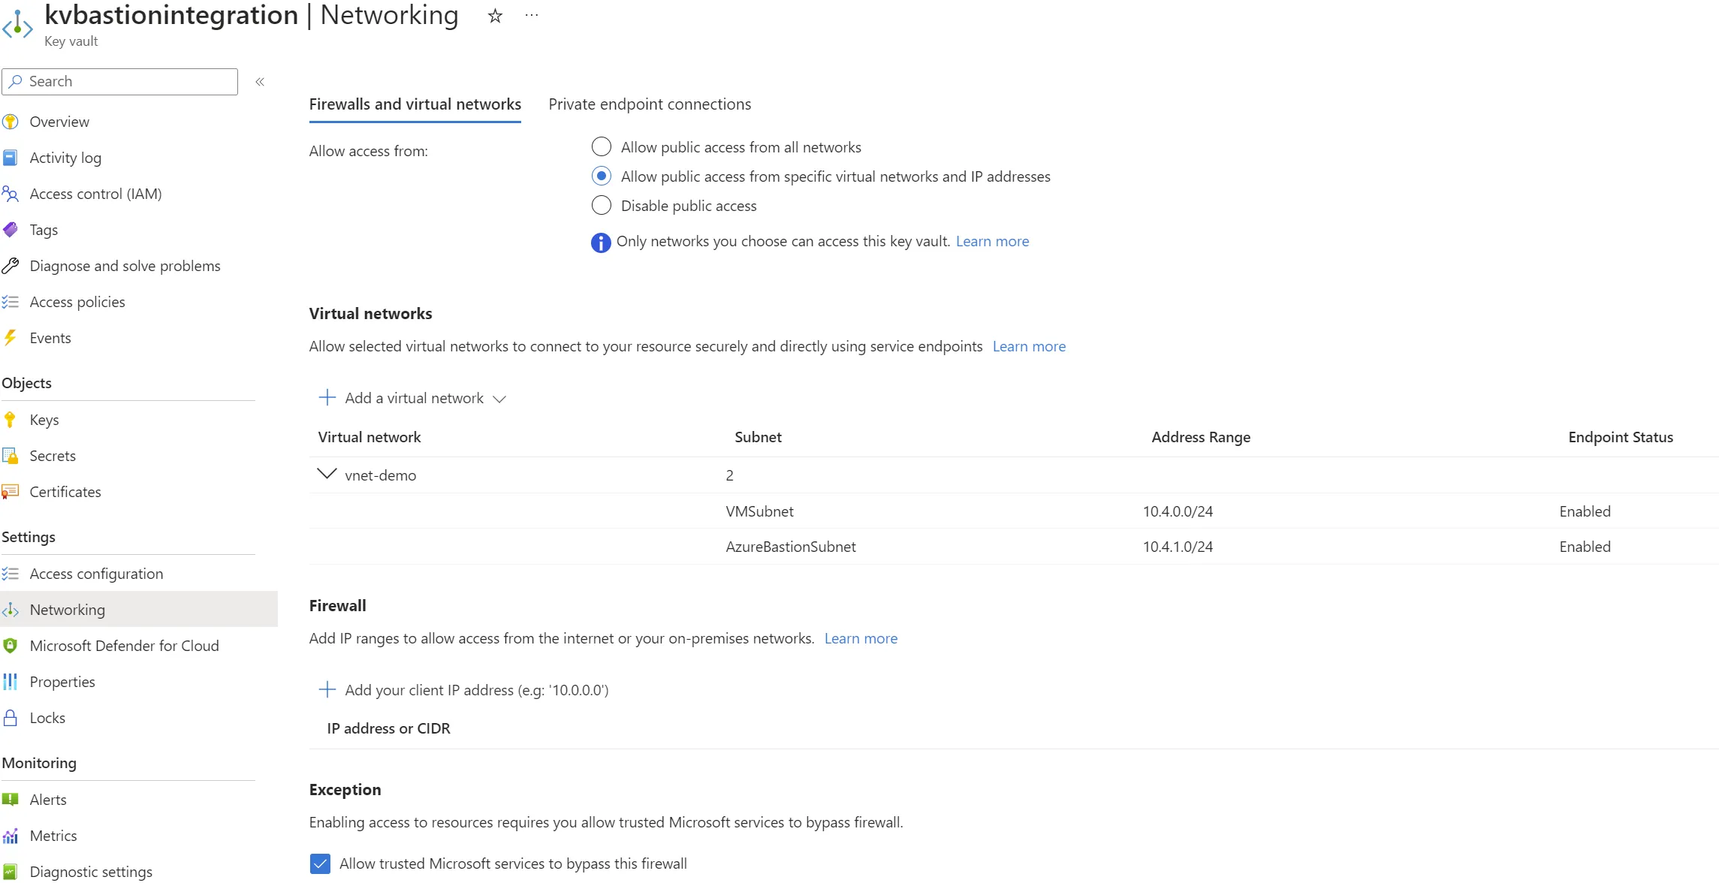Open Activity log from sidebar
The height and width of the screenshot is (883, 1719).
pos(65,158)
